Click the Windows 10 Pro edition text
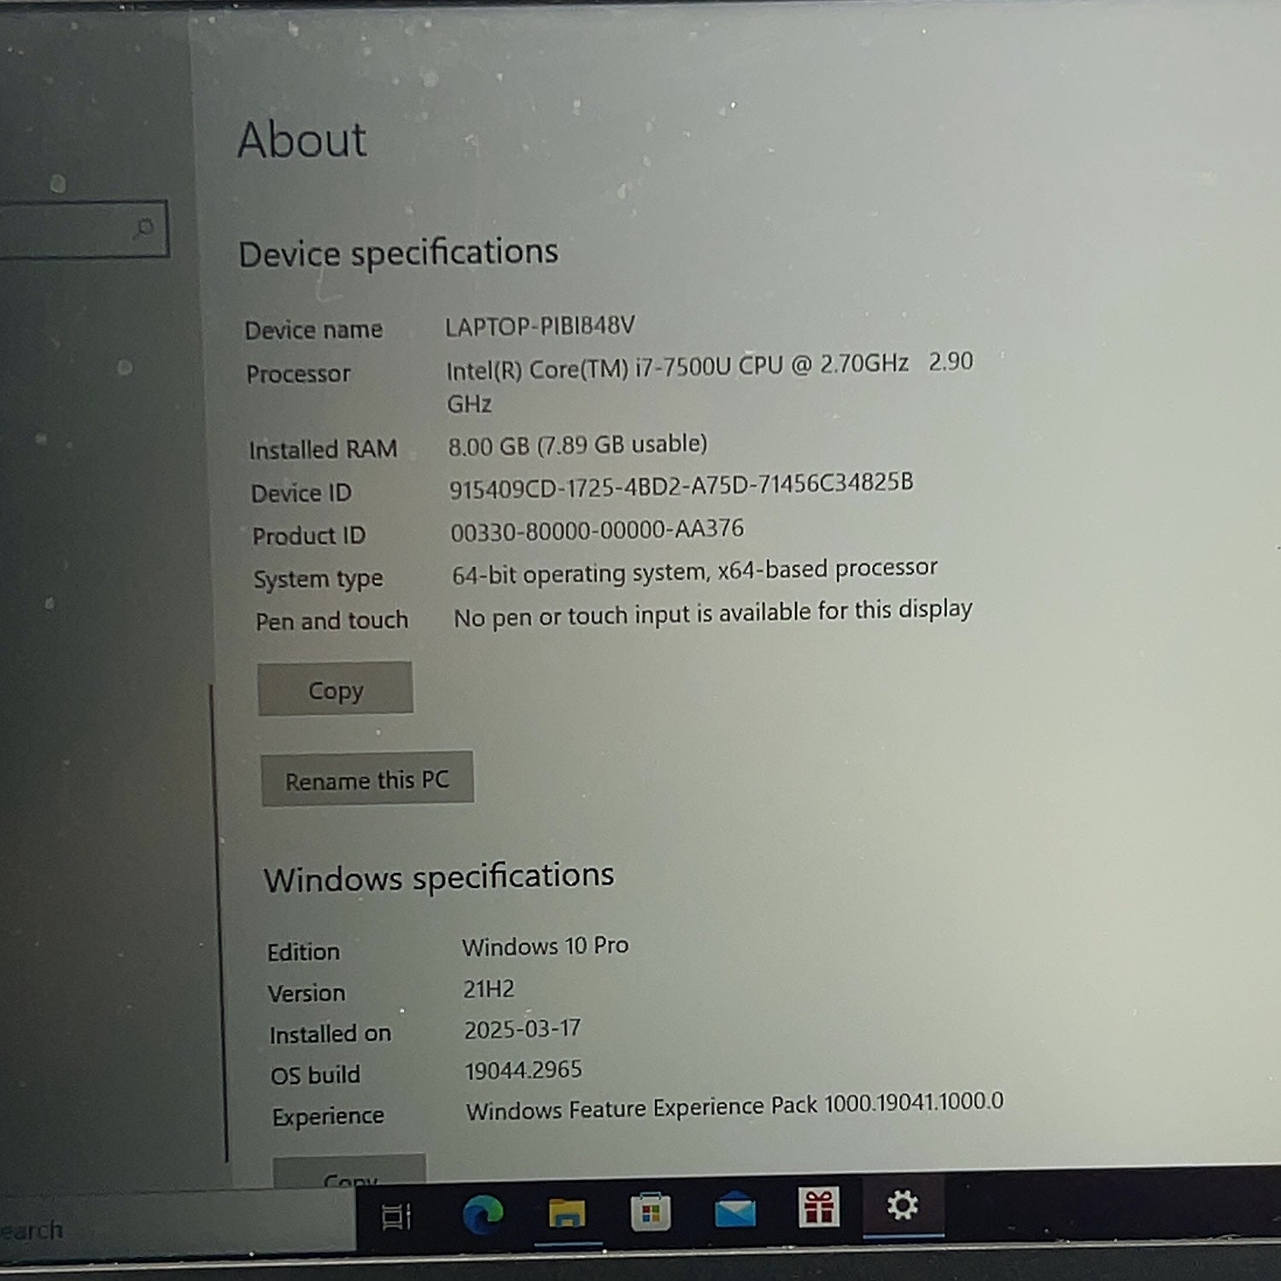The image size is (1281, 1281). click(546, 946)
